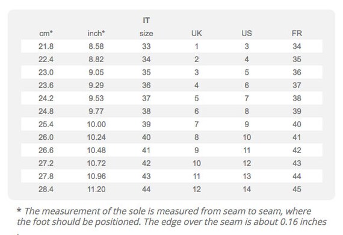Click the sole measurement footnote text
The width and height of the screenshot is (343, 235).
click(171, 216)
